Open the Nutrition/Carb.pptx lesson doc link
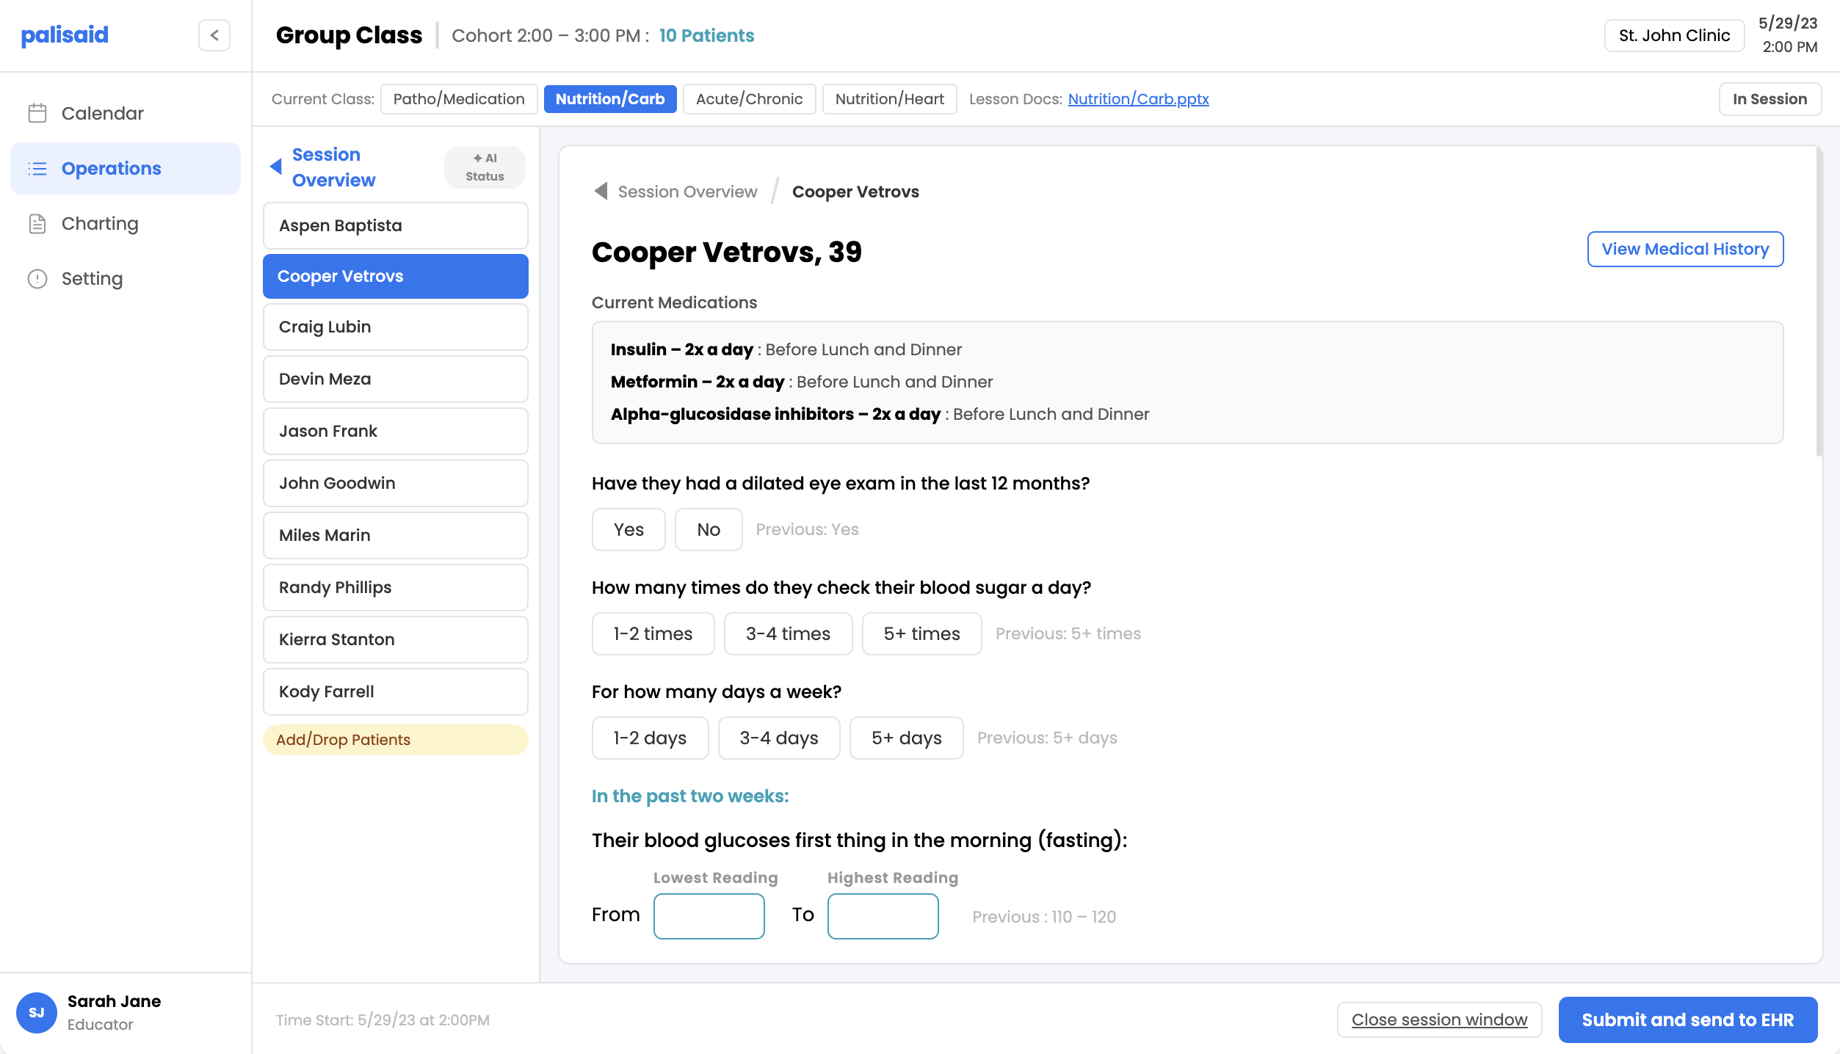The width and height of the screenshot is (1840, 1054). (1138, 99)
